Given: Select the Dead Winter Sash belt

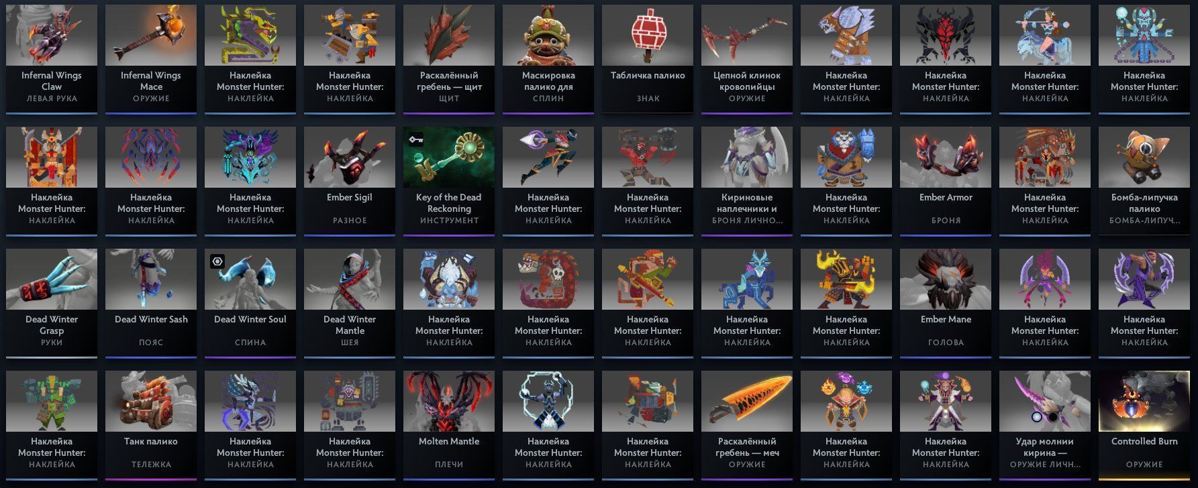Looking at the screenshot, I should 151,303.
